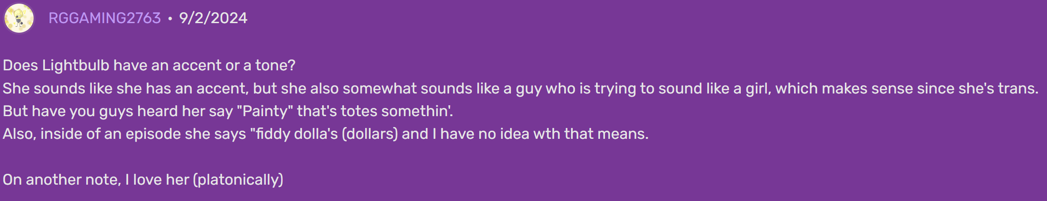This screenshot has height=201, width=1047.
Task: Click the dot separator before the date
Action: point(170,19)
